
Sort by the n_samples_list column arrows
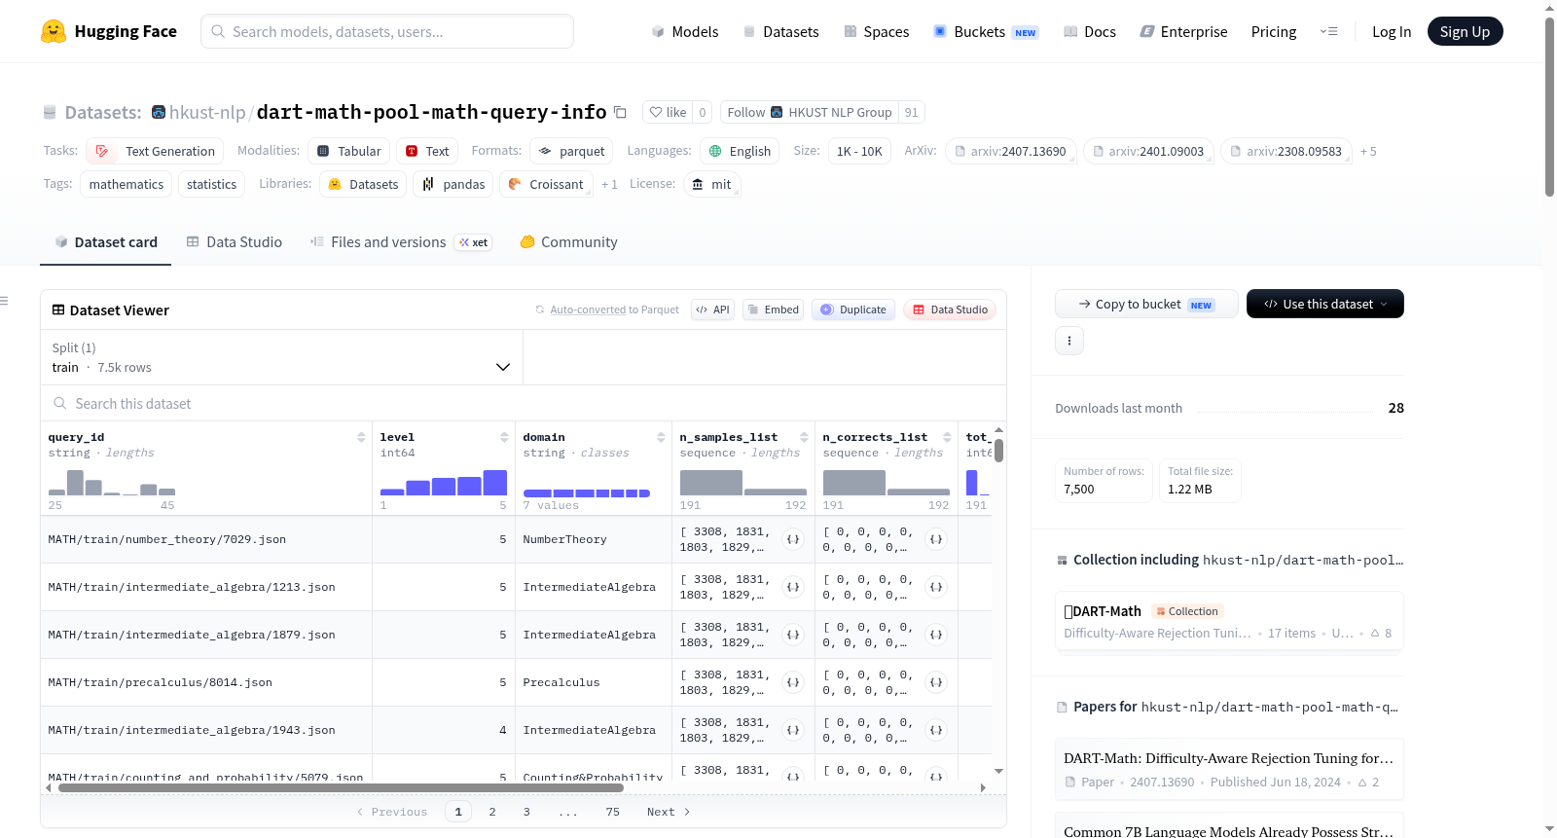(x=804, y=437)
